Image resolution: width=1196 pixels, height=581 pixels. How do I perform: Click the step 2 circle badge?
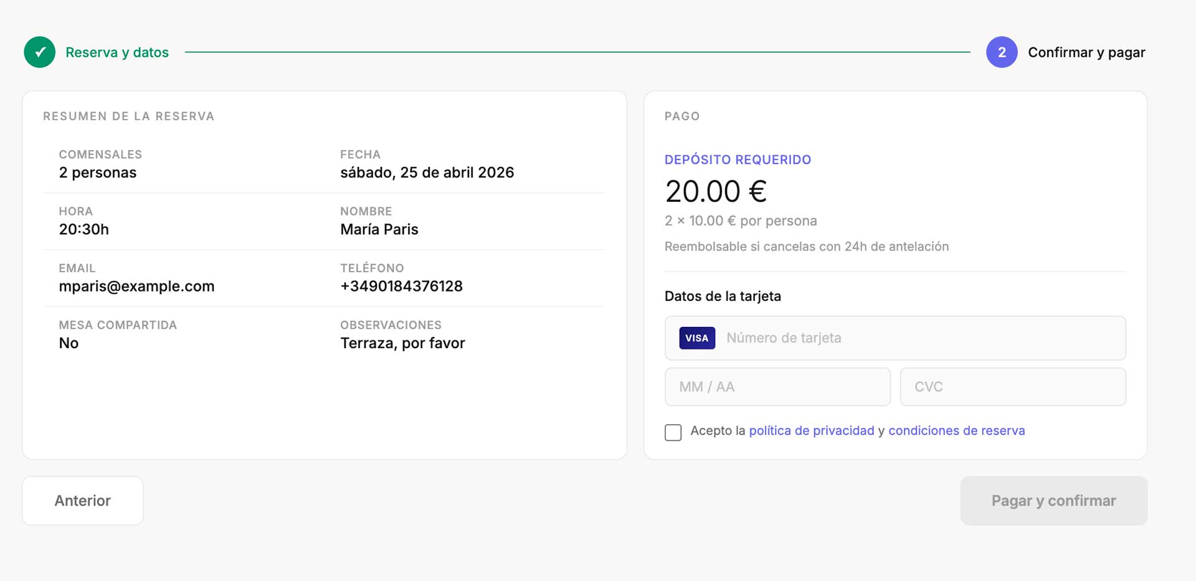(1002, 52)
